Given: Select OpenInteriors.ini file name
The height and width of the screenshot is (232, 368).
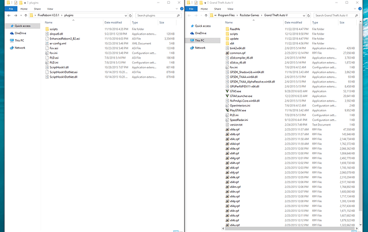Looking at the screenshot, I should click(x=240, y=105).
